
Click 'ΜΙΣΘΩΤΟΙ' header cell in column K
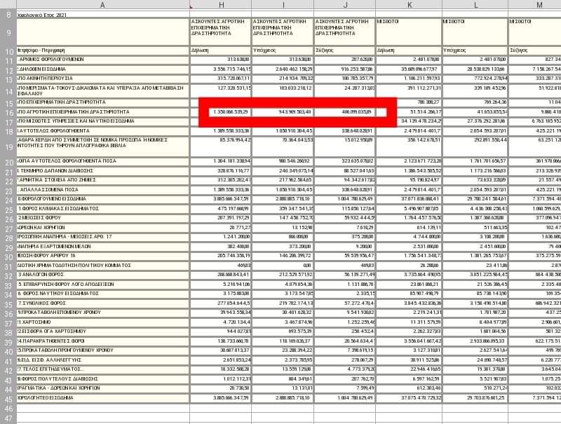[409, 32]
